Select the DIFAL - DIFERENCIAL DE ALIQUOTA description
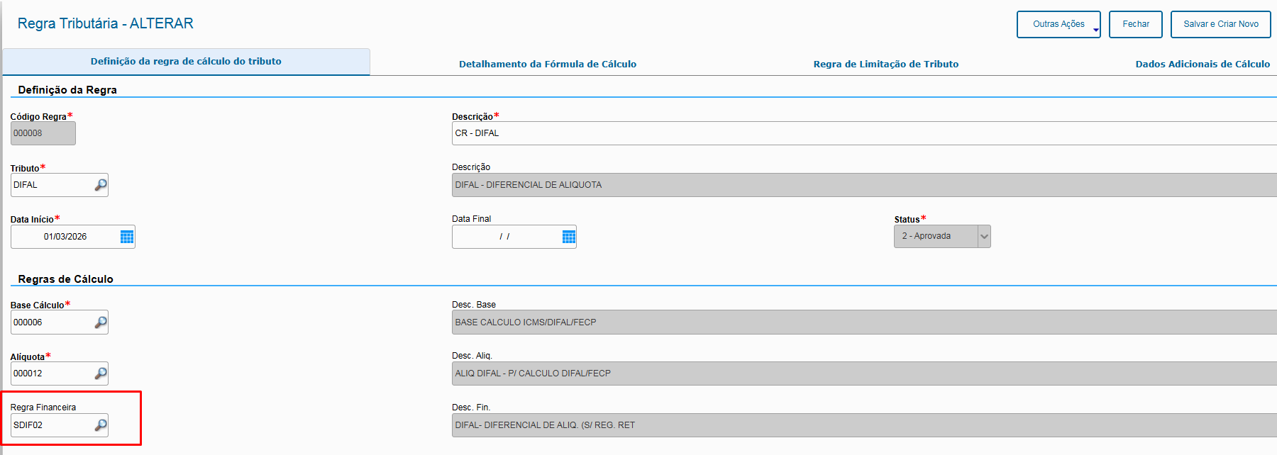The image size is (1277, 455). (864, 185)
